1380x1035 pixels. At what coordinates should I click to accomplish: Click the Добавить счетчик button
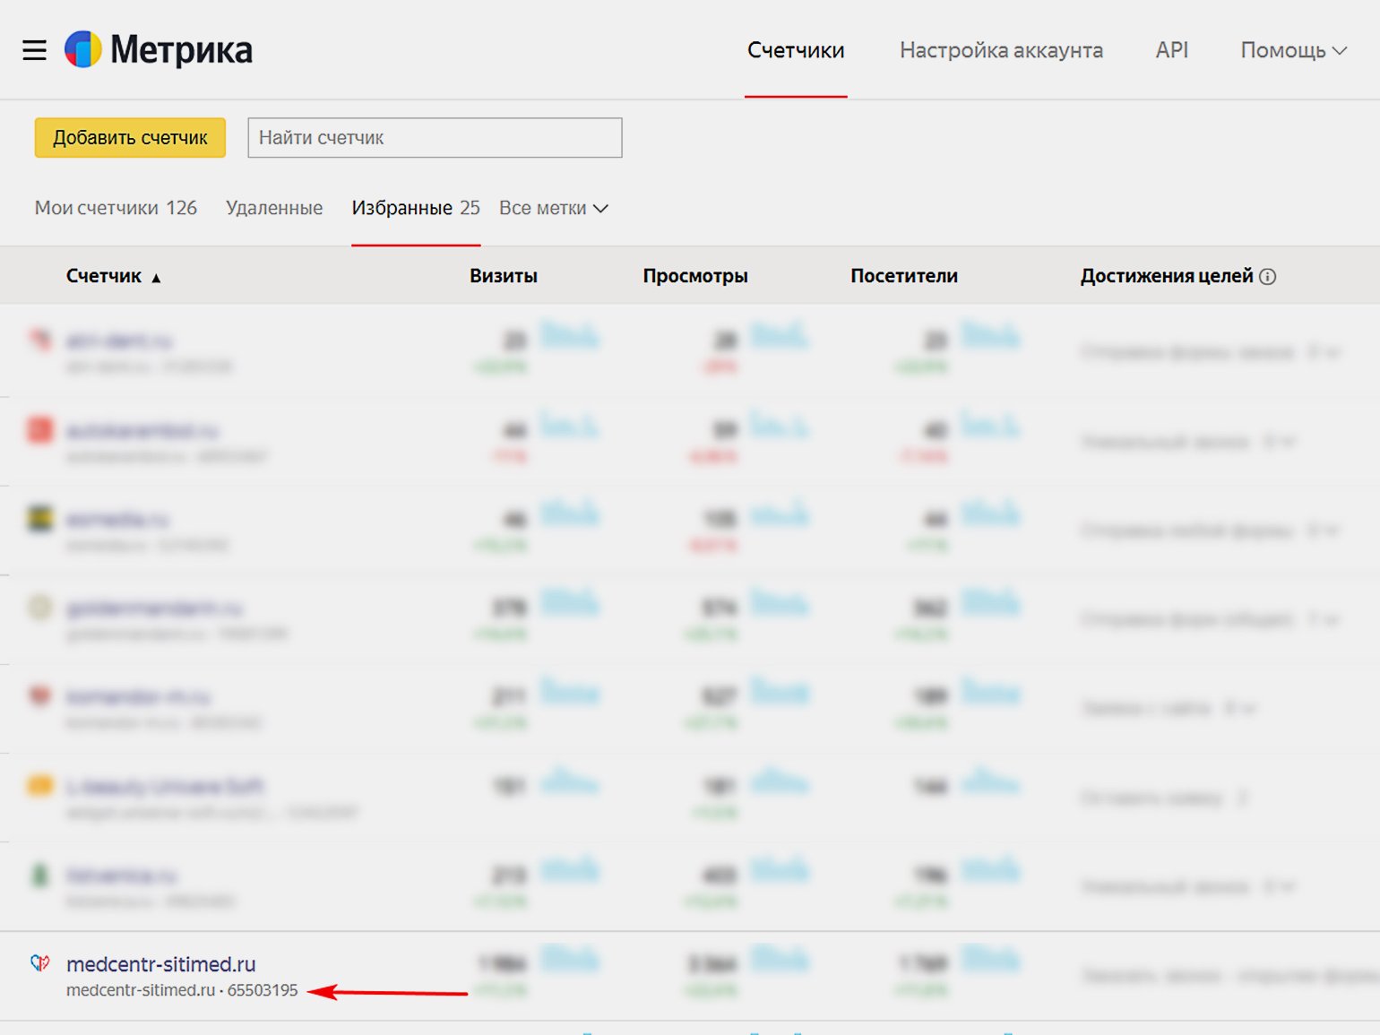130,138
